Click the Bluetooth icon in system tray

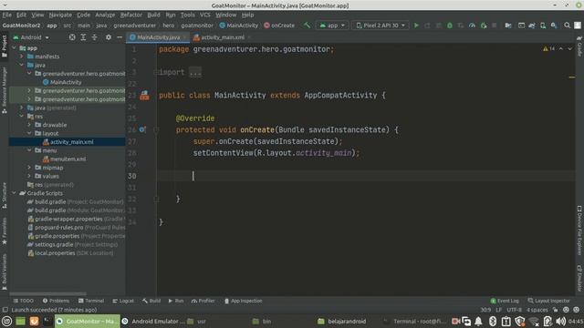[x=493, y=322]
